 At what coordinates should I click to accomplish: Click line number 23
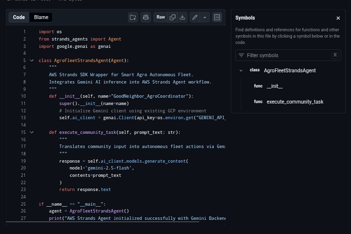[23, 190]
